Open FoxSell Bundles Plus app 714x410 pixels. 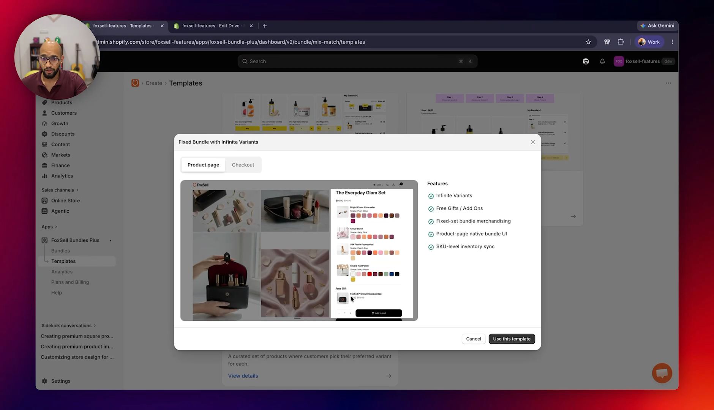point(75,240)
